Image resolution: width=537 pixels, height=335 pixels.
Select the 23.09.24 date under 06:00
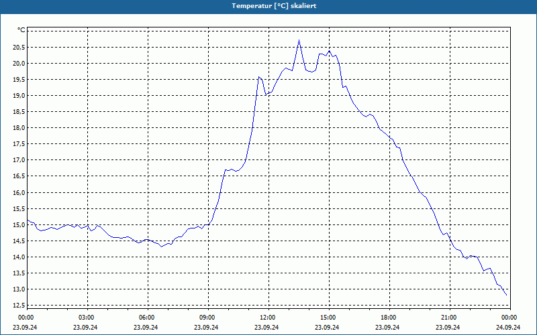146,327
